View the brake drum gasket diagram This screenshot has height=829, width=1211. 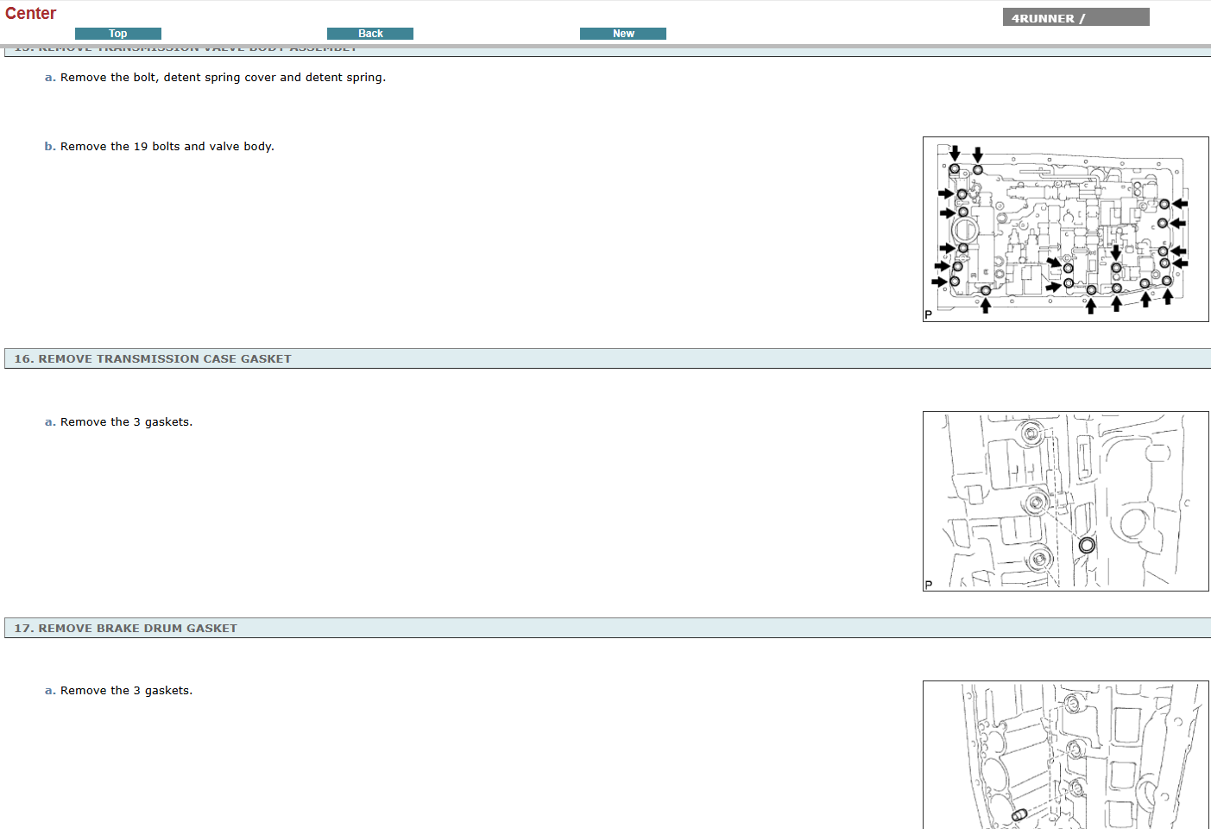1065,755
